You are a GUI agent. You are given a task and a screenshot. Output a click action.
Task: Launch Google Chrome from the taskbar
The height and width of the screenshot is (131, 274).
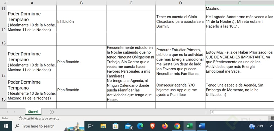click(x=177, y=126)
